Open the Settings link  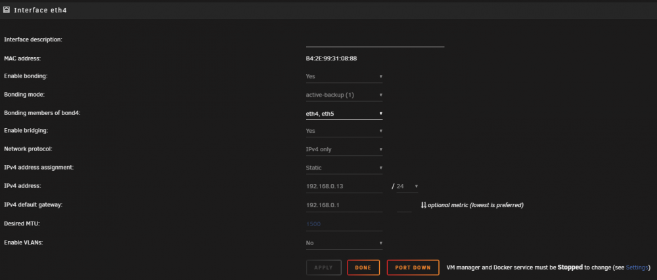point(637,267)
